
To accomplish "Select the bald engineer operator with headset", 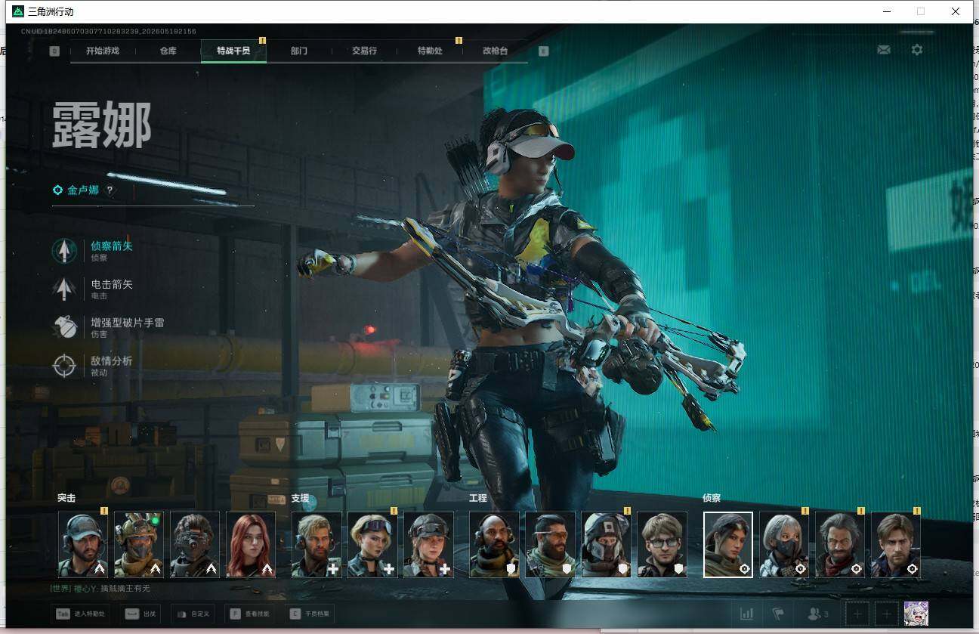I will (x=494, y=545).
